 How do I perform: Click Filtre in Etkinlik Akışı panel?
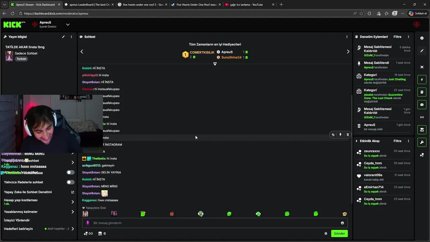coord(397,141)
